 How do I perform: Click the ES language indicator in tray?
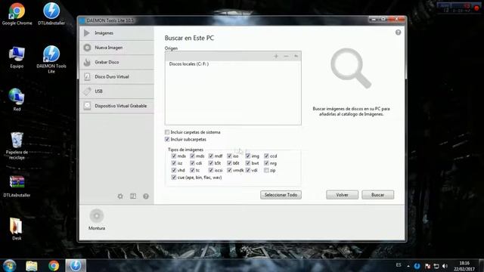[x=399, y=265]
